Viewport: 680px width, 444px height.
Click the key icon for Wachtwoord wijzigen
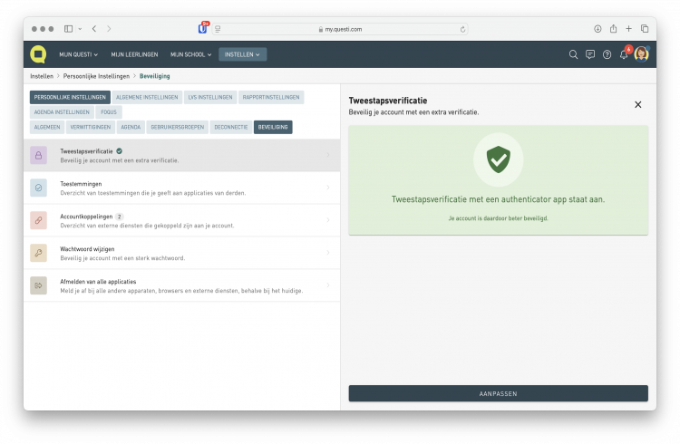point(39,253)
